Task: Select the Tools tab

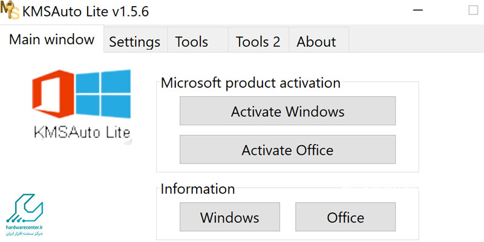Action: tap(192, 42)
